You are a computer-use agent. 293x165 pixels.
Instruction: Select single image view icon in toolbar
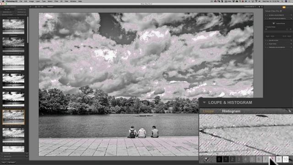pyautogui.click(x=36, y=7)
